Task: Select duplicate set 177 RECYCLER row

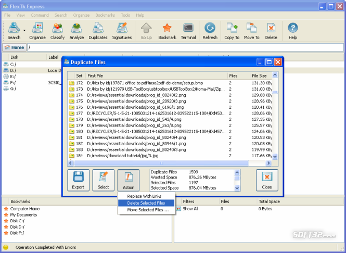Action: point(170,113)
